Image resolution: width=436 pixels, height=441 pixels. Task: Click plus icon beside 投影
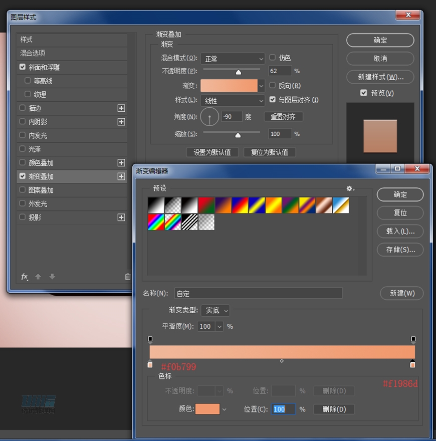tap(121, 217)
